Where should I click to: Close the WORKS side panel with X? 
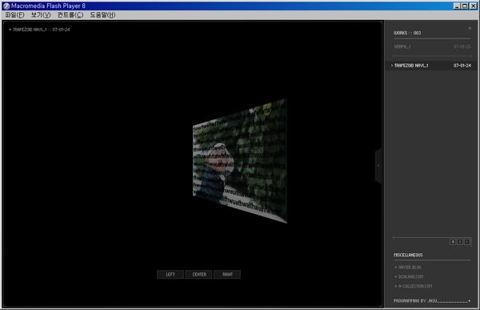[470, 28]
